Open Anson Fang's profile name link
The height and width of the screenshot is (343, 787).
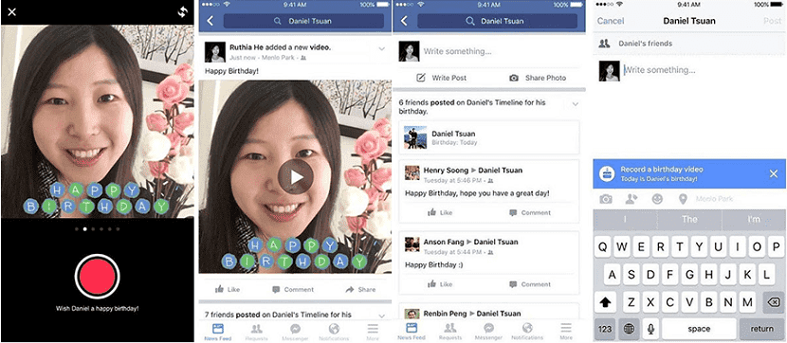pyautogui.click(x=444, y=242)
